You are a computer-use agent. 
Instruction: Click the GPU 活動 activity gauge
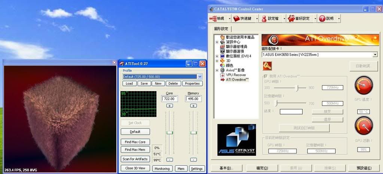[x=364, y=126]
